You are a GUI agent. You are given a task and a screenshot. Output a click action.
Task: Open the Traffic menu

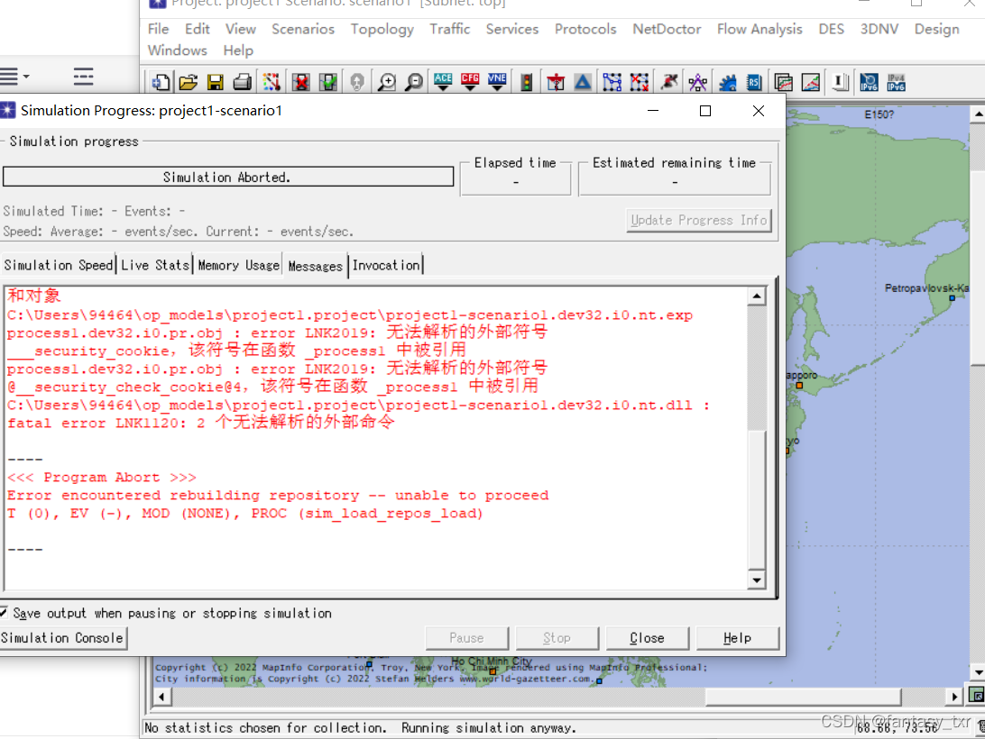[450, 29]
